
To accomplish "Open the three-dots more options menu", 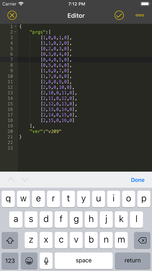I will pos(139,15).
